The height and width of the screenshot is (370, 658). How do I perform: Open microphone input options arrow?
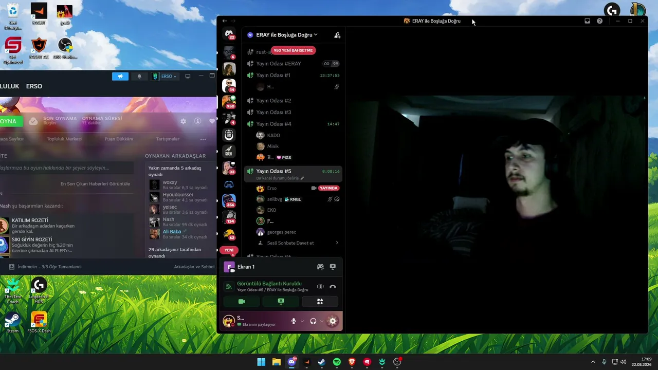(x=302, y=321)
